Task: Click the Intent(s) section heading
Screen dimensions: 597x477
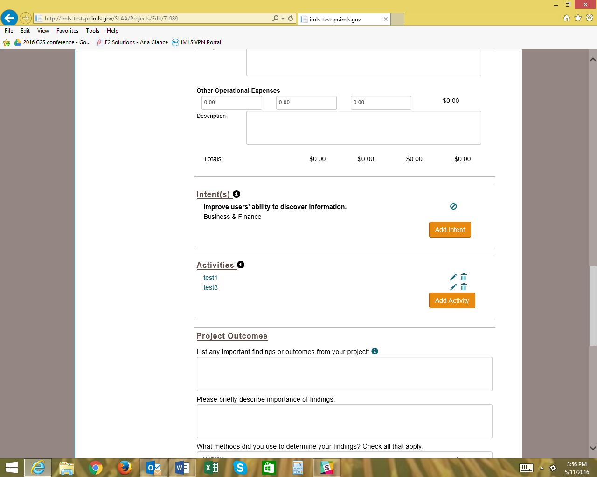Action: pos(213,194)
